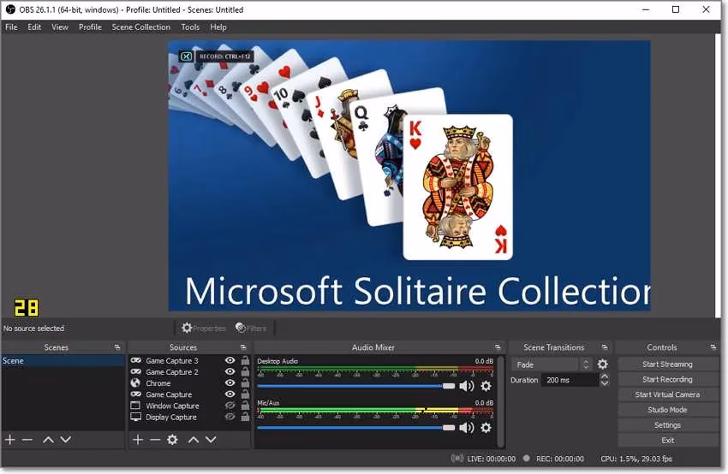Pop out the Controls dock panel
Screen dimensions: 728x474
point(713,347)
